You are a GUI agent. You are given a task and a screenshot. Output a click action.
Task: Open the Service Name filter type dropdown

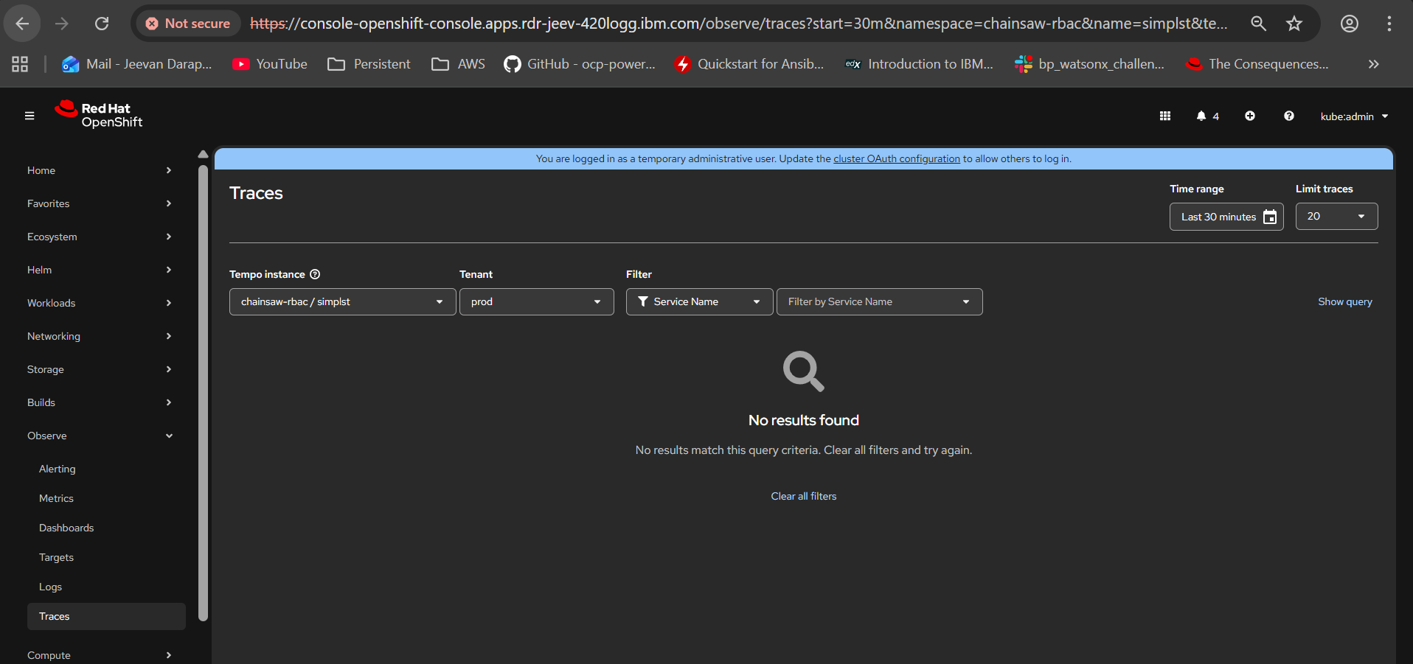pos(699,301)
